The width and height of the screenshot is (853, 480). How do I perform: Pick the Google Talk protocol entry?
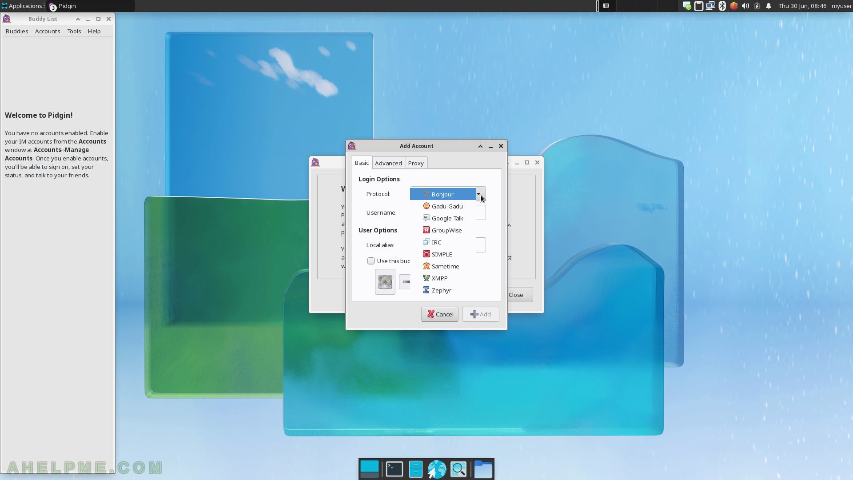tap(443, 218)
